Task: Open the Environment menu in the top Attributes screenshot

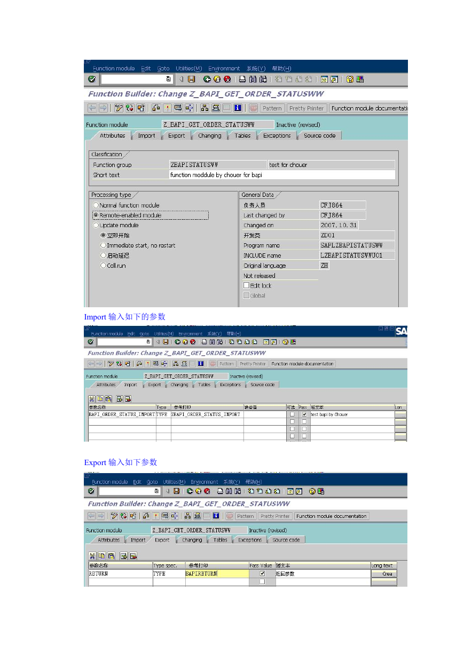Action: coord(224,68)
